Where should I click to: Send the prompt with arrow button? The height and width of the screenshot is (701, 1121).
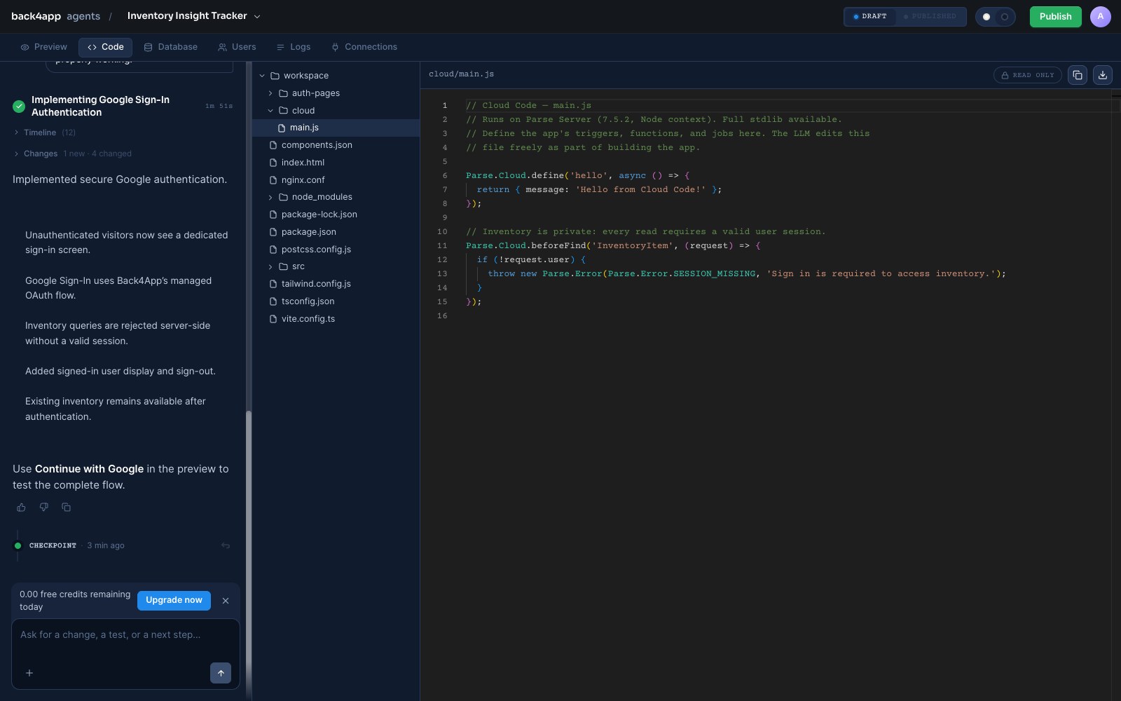click(x=221, y=673)
